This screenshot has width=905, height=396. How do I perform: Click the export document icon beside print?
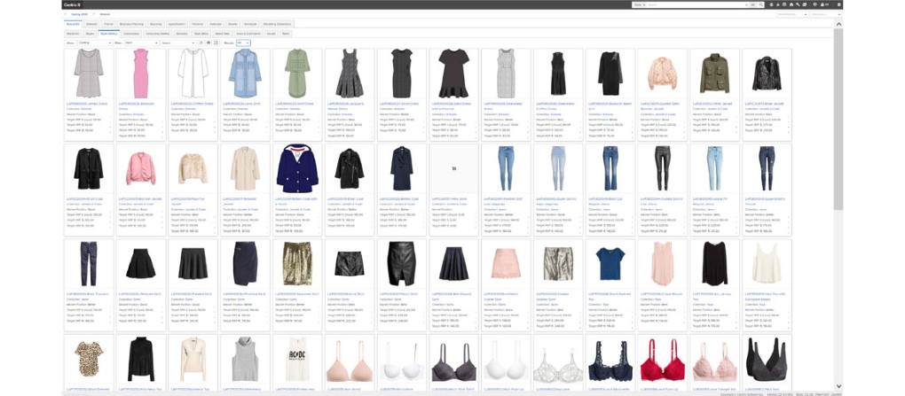pos(216,43)
